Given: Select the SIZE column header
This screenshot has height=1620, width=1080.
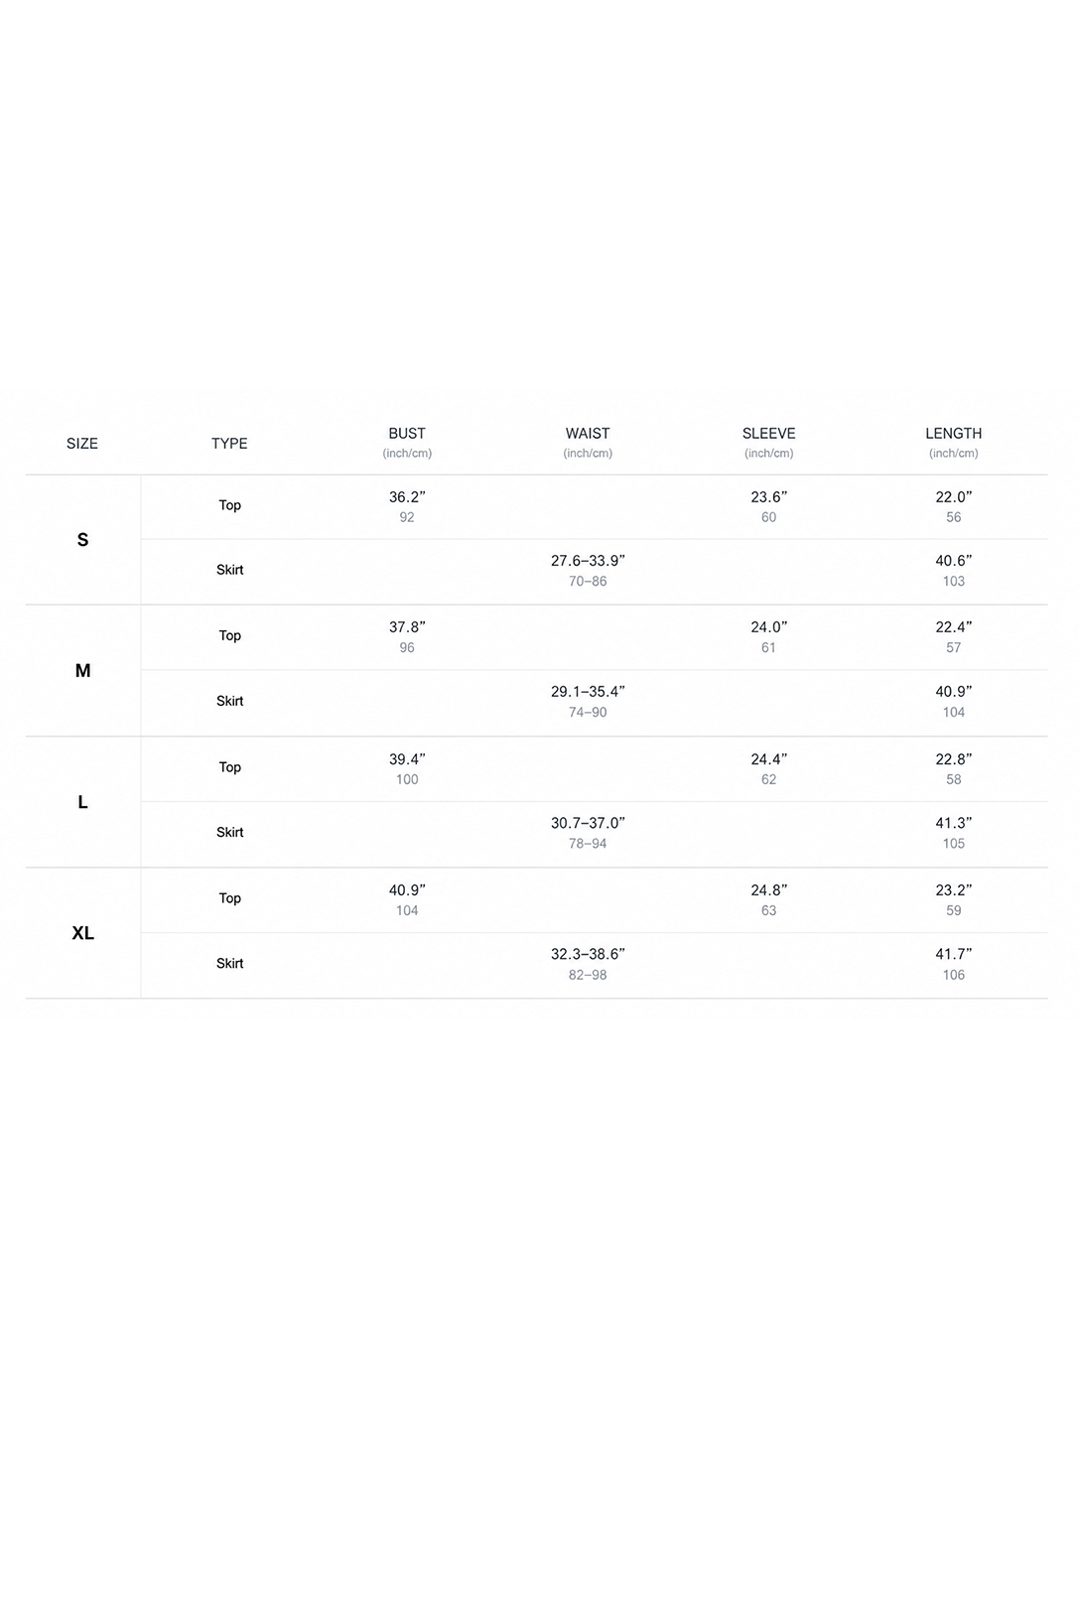Looking at the screenshot, I should click(82, 444).
